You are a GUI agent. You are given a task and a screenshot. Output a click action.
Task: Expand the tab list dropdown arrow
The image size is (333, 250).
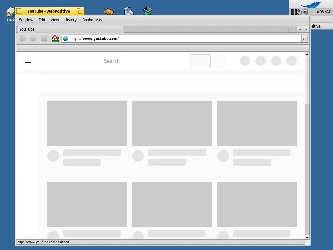306,29
